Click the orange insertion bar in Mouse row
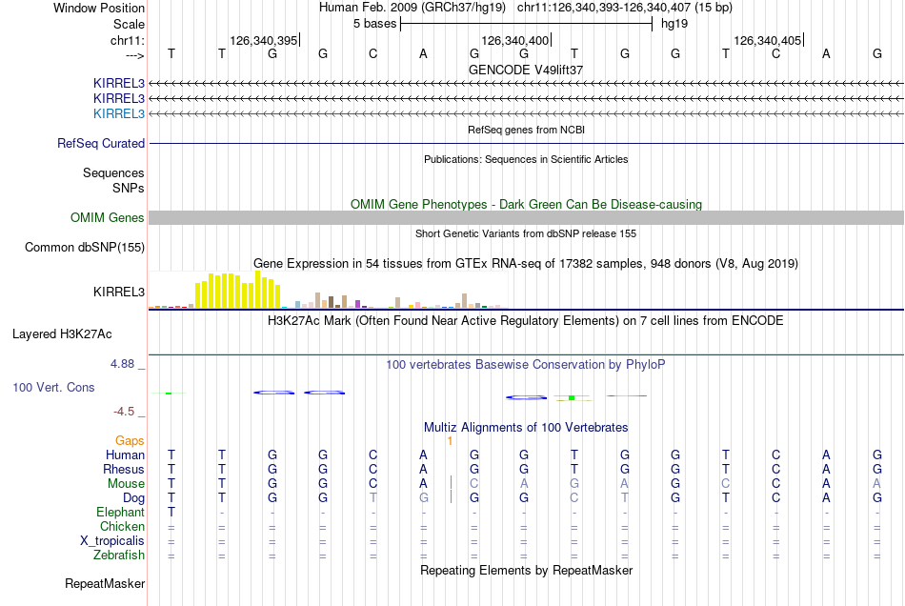The height and width of the screenshot is (606, 905). pos(451,482)
